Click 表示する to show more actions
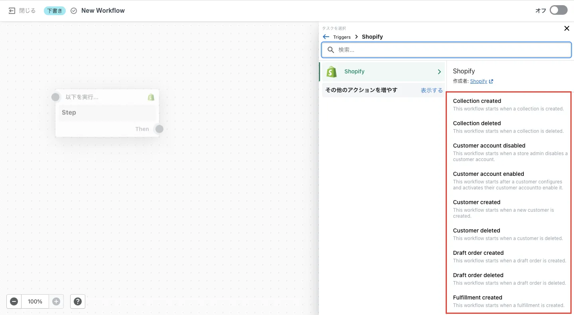Viewport: 574px width, 315px height. pos(432,91)
